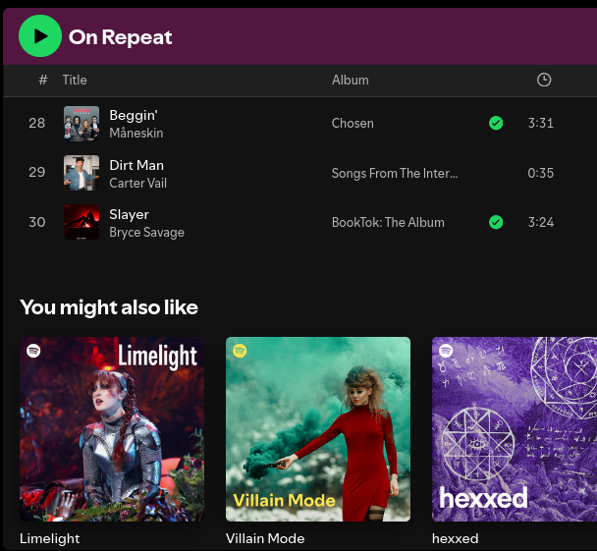This screenshot has height=551, width=597.
Task: Open hexxed playlist cover
Action: pos(515,429)
